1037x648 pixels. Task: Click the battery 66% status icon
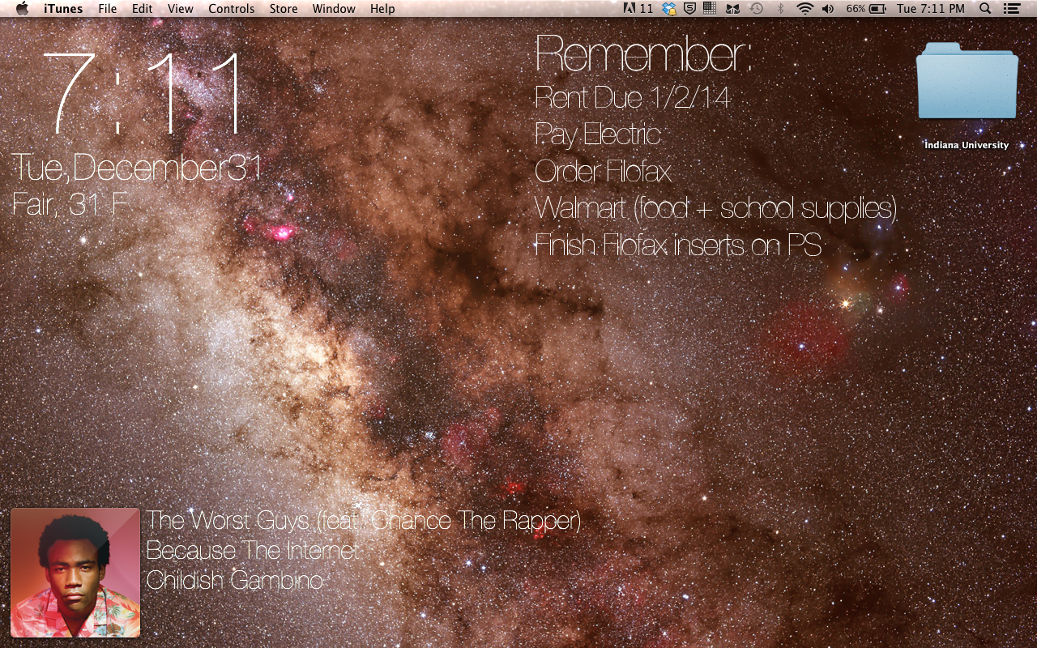(867, 9)
